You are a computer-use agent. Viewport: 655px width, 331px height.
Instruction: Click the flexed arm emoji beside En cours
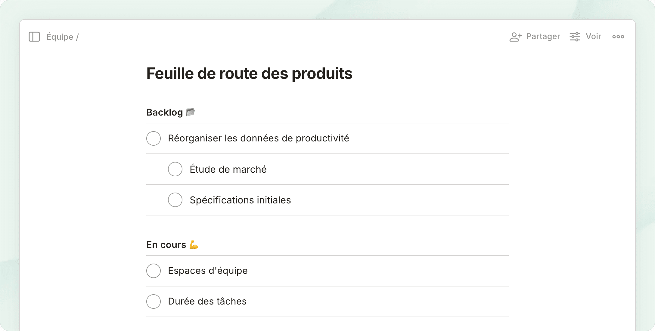[x=194, y=245]
